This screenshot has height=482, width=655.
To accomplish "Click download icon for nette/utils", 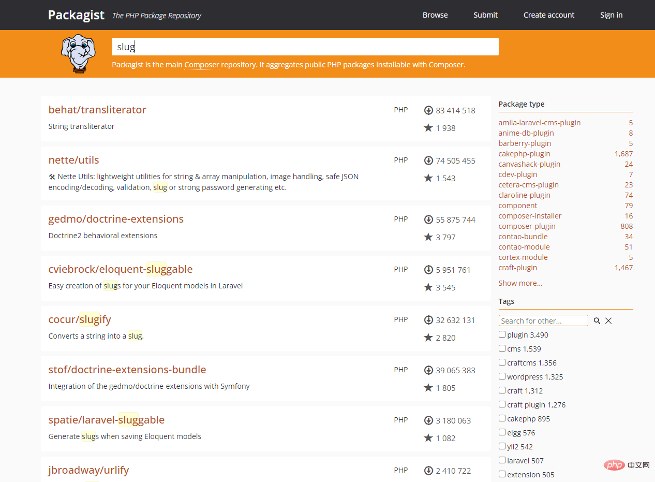I will 428,160.
